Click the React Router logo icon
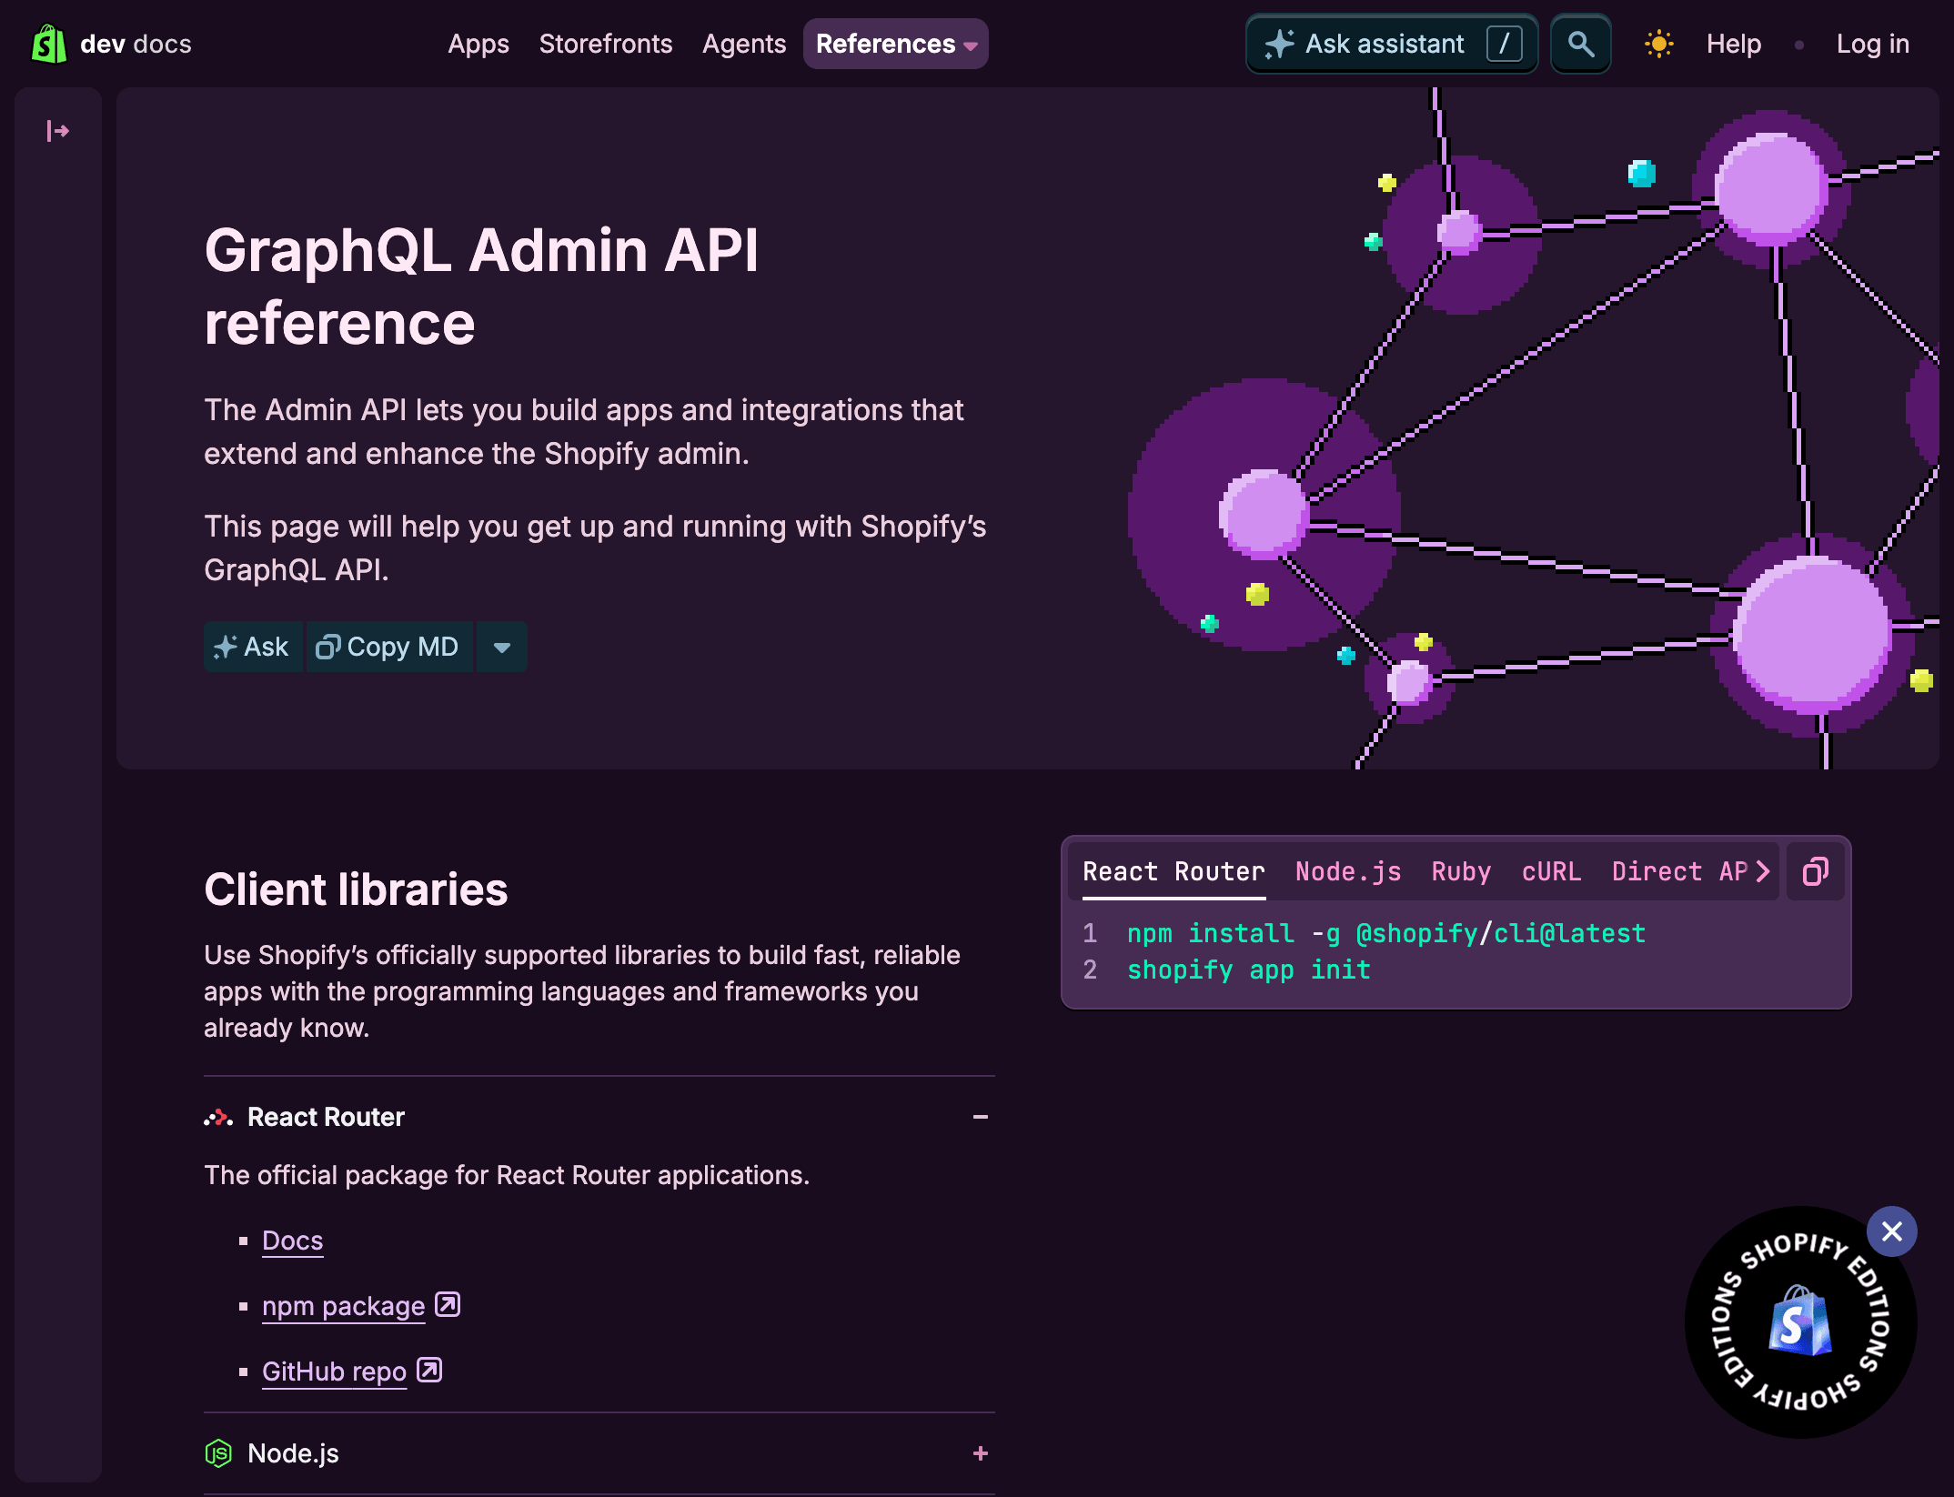Screen dimensions: 1954x1497 [x=218, y=1117]
